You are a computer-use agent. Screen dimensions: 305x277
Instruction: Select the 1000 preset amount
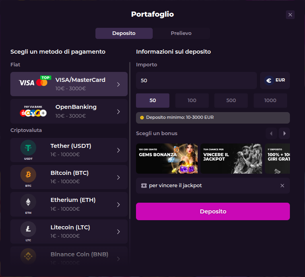tap(270, 101)
